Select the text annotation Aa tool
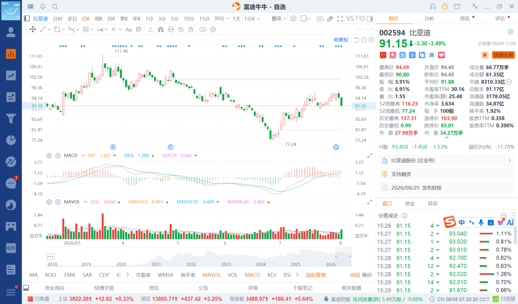 pyautogui.click(x=129, y=29)
